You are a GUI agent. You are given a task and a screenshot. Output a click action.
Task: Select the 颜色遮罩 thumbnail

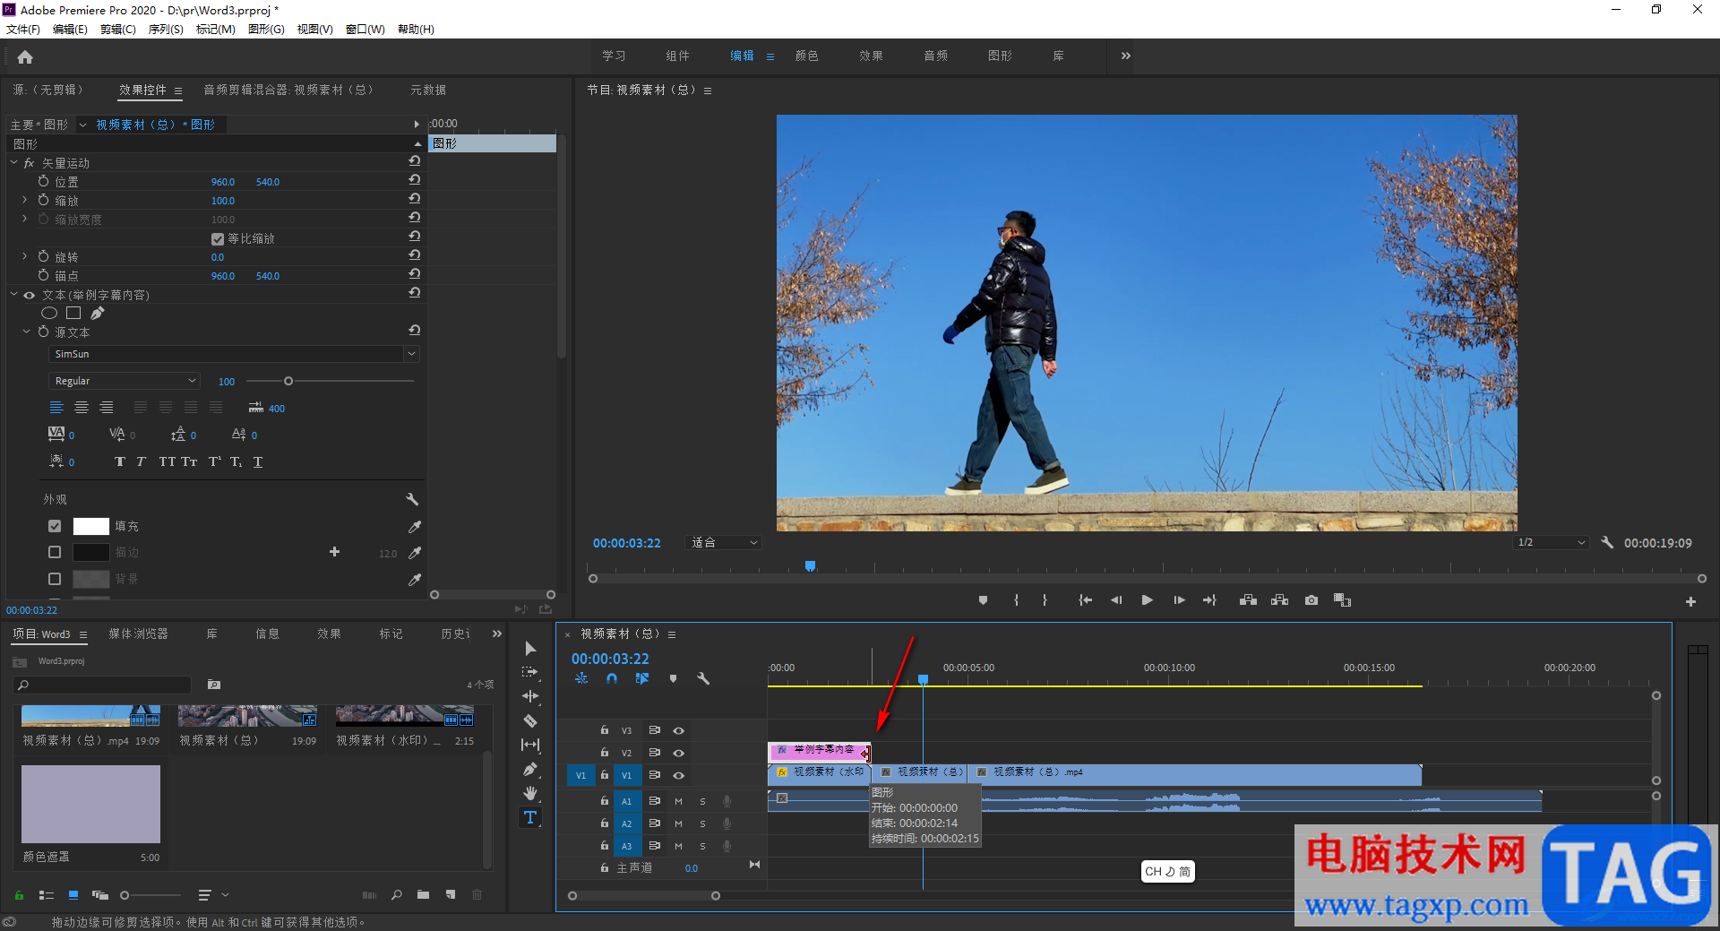point(90,804)
